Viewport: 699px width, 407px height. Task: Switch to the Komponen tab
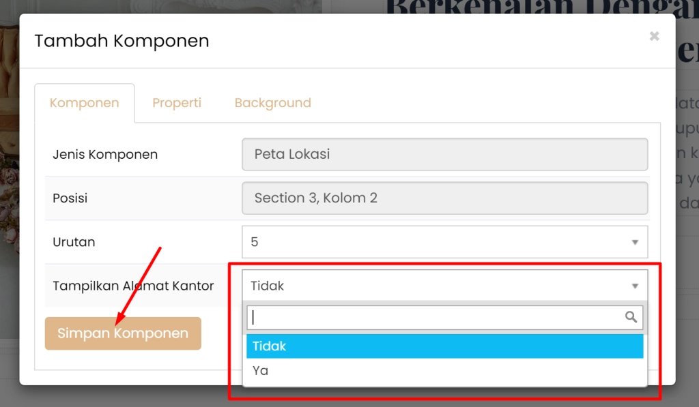(85, 103)
